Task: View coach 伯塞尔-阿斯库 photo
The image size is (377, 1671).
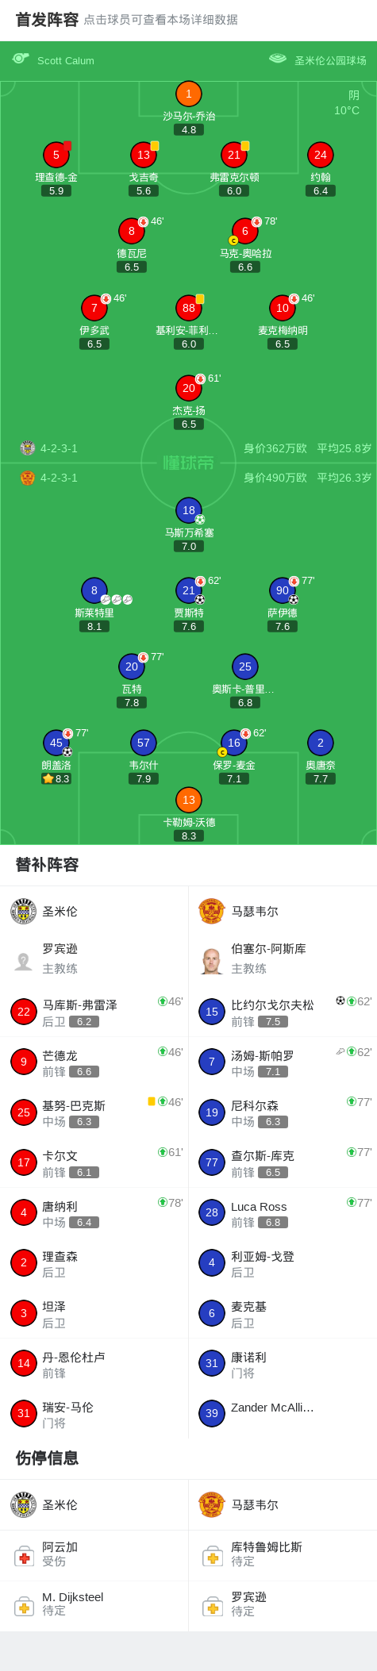Action: click(x=211, y=960)
